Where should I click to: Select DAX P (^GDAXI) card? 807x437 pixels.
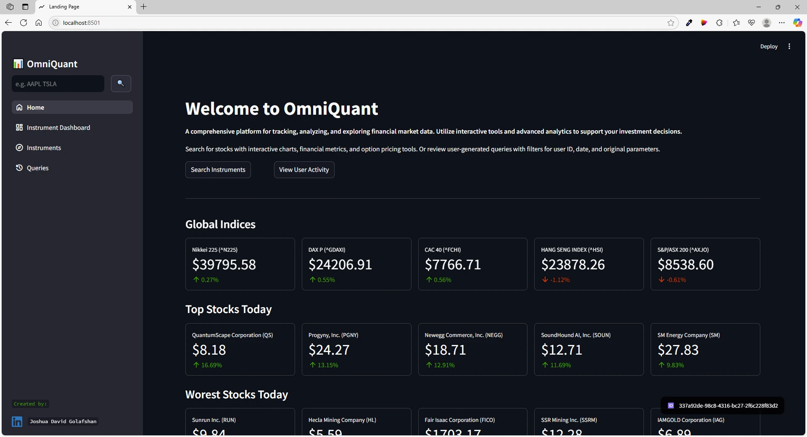356,264
